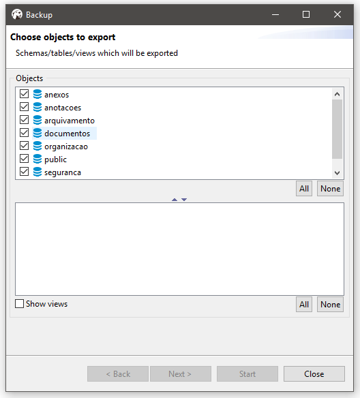Click the < Back button
Image resolution: width=360 pixels, height=398 pixels.
tap(118, 374)
